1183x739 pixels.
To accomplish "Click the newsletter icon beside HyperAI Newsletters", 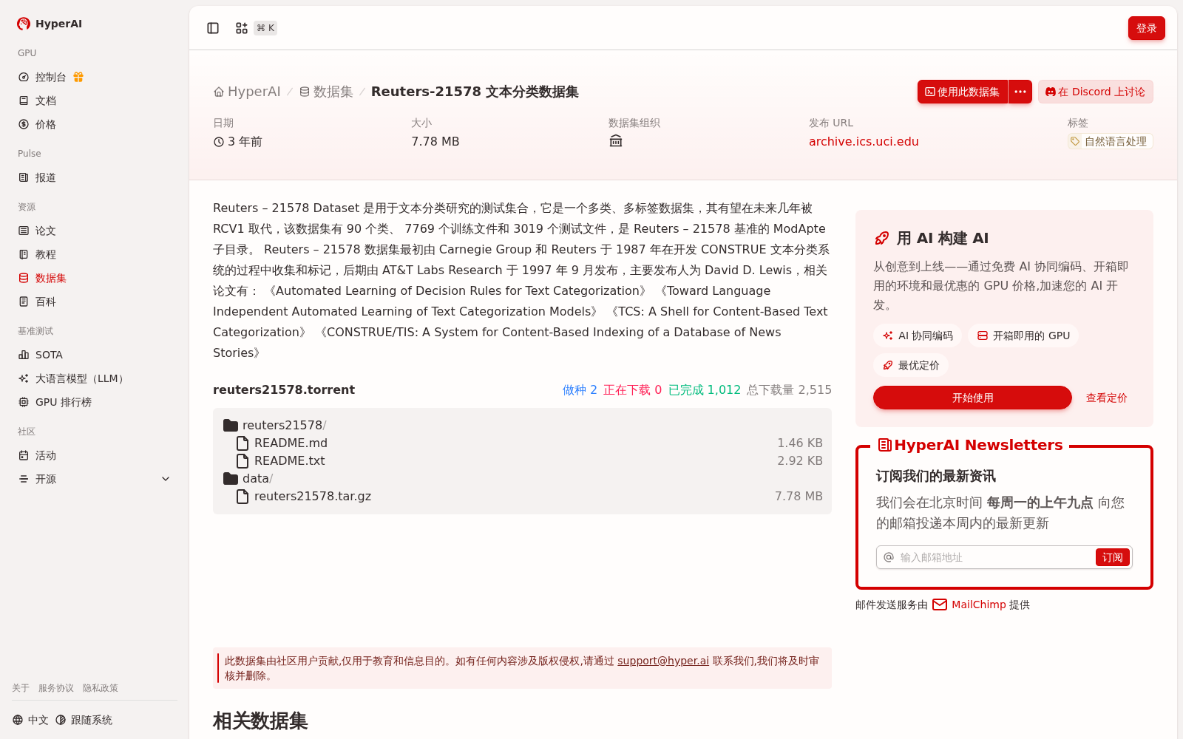I will tap(884, 445).
